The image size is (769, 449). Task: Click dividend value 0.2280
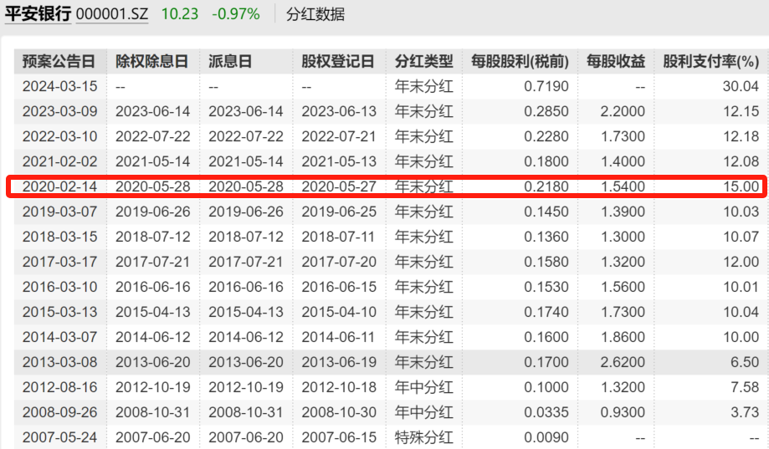tap(546, 136)
